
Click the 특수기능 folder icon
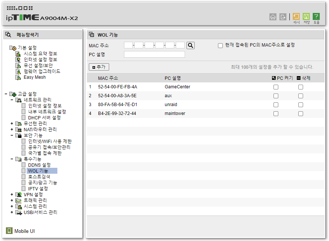(x=19, y=159)
